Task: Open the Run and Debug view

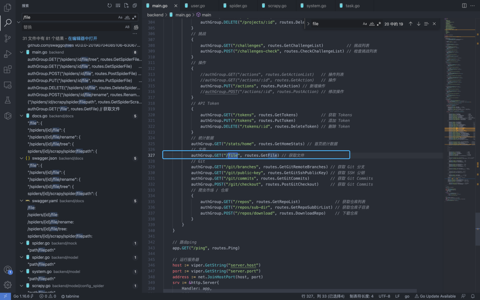Action: [x=8, y=54]
